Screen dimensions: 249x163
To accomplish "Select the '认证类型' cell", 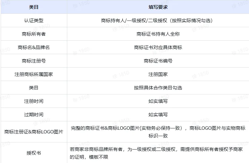I will click(x=34, y=21).
